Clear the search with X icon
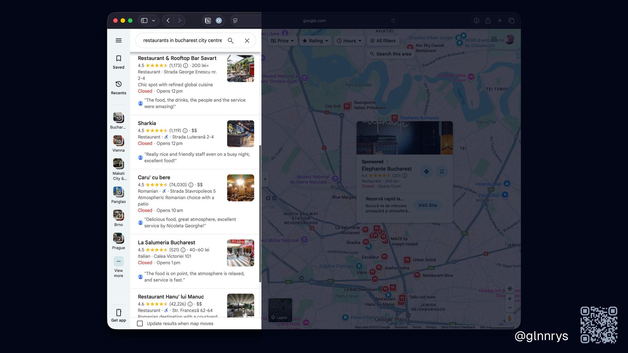Viewport: 628px width, 353px height. click(247, 41)
